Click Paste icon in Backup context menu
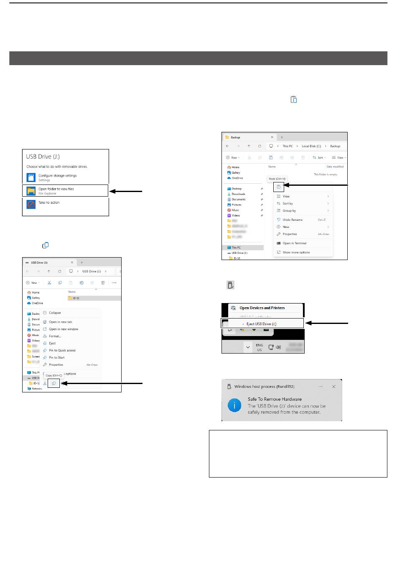397x579 pixels. pyautogui.click(x=279, y=187)
